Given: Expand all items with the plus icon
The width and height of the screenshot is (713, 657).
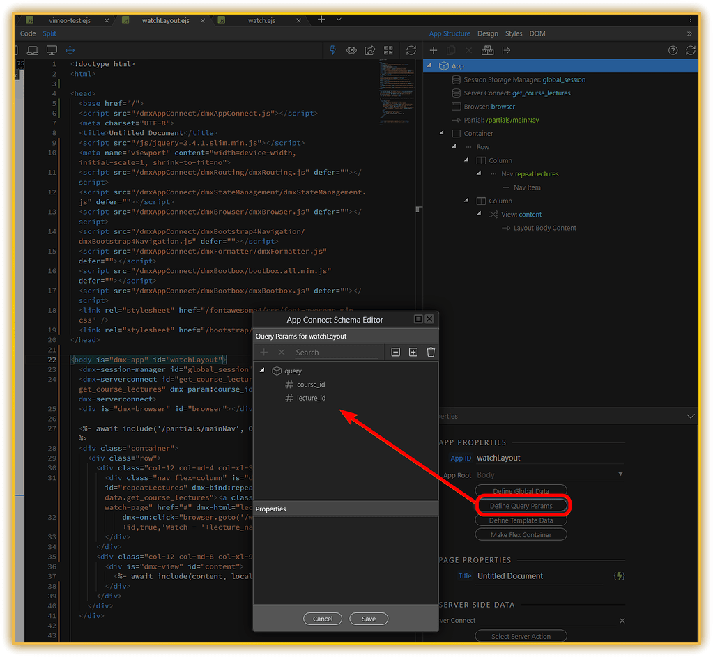Looking at the screenshot, I should (x=413, y=353).
